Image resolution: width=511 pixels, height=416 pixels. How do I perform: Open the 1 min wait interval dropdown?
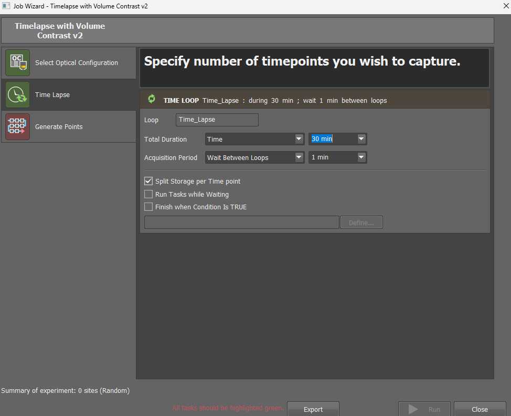coord(361,157)
